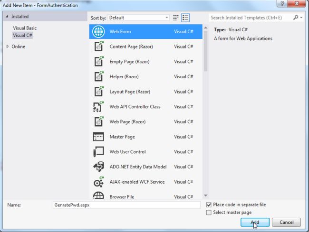Close the Add New Item dialog
This screenshot has width=309, height=232.
[x=297, y=3]
